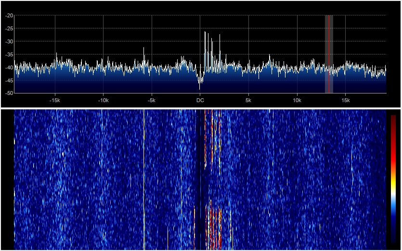Click the red tuning line in the spectrum
Image resolution: width=402 pixels, height=251 pixels.
tap(329, 53)
